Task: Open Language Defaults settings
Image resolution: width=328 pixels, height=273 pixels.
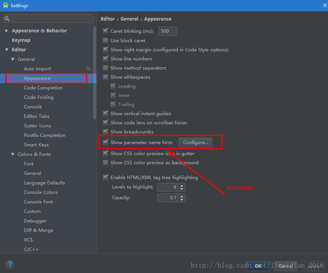Action: point(44,183)
